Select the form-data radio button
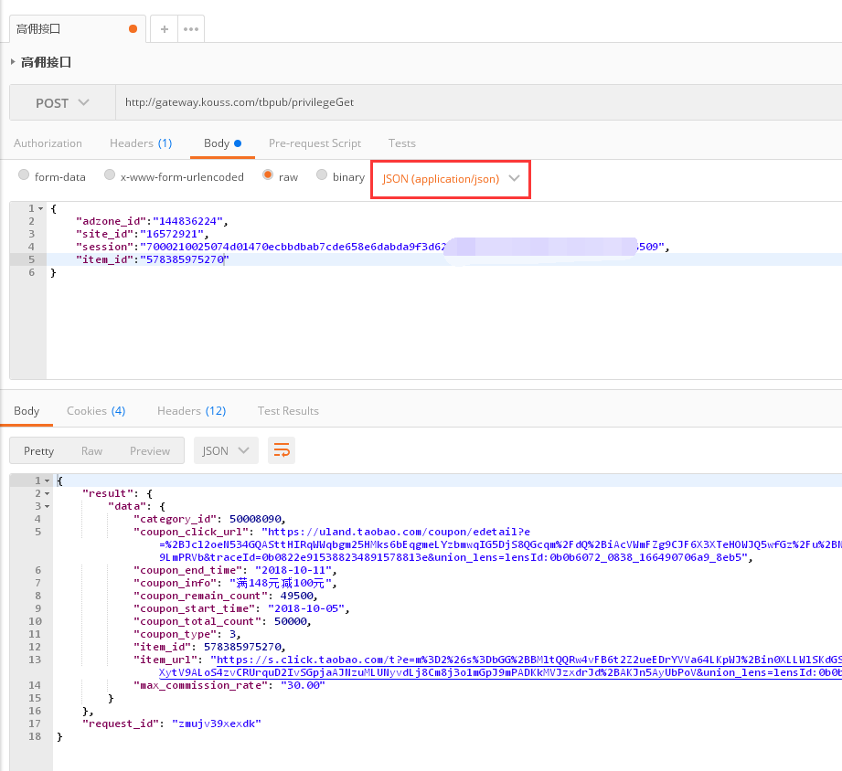842x771 pixels. coord(25,175)
